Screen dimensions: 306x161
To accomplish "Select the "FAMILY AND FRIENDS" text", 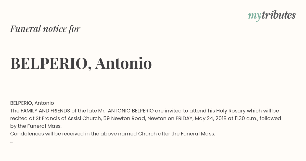I will [45, 111].
